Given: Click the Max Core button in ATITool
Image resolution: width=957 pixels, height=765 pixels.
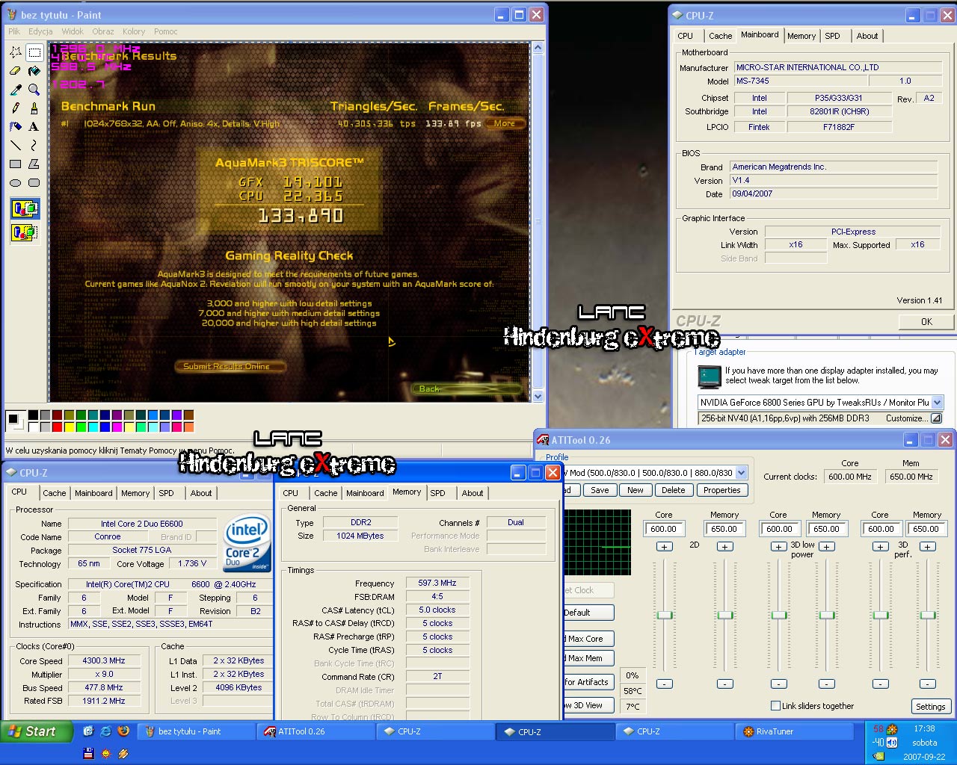Looking at the screenshot, I should [588, 639].
